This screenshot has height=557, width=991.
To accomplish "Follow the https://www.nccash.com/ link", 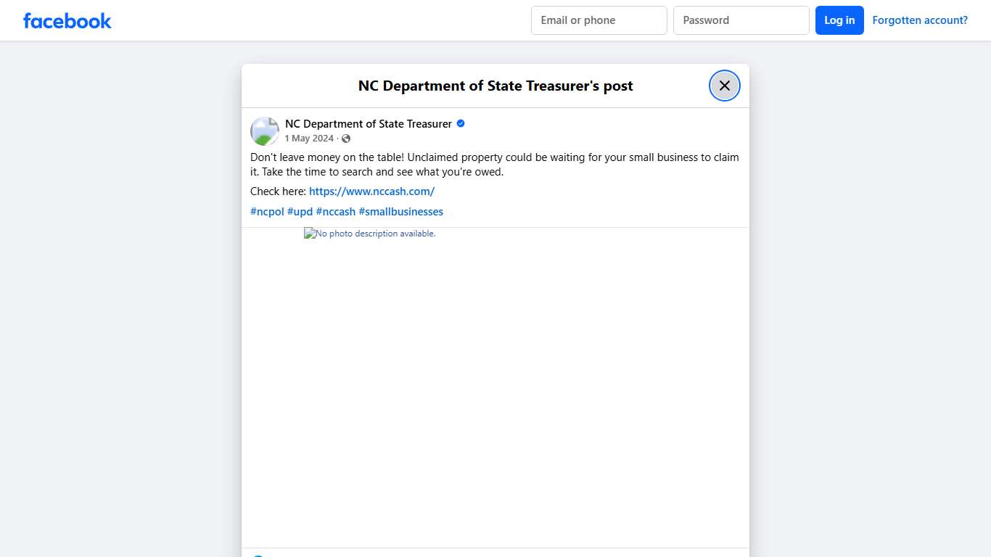I will (x=371, y=191).
